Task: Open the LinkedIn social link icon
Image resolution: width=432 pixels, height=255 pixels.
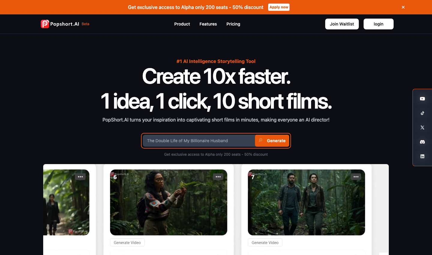Action: 422,156
